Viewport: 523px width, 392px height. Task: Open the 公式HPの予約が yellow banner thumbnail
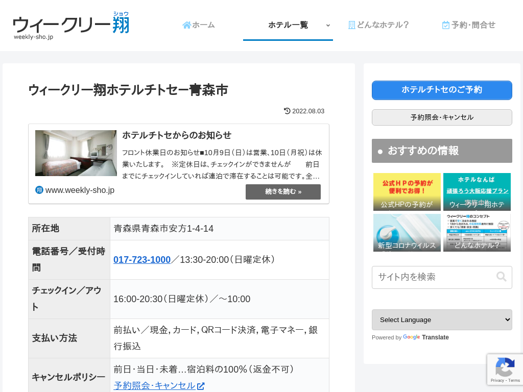pos(407,192)
